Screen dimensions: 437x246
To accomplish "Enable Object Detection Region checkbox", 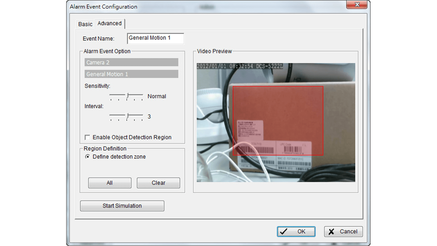I will tap(87, 137).
